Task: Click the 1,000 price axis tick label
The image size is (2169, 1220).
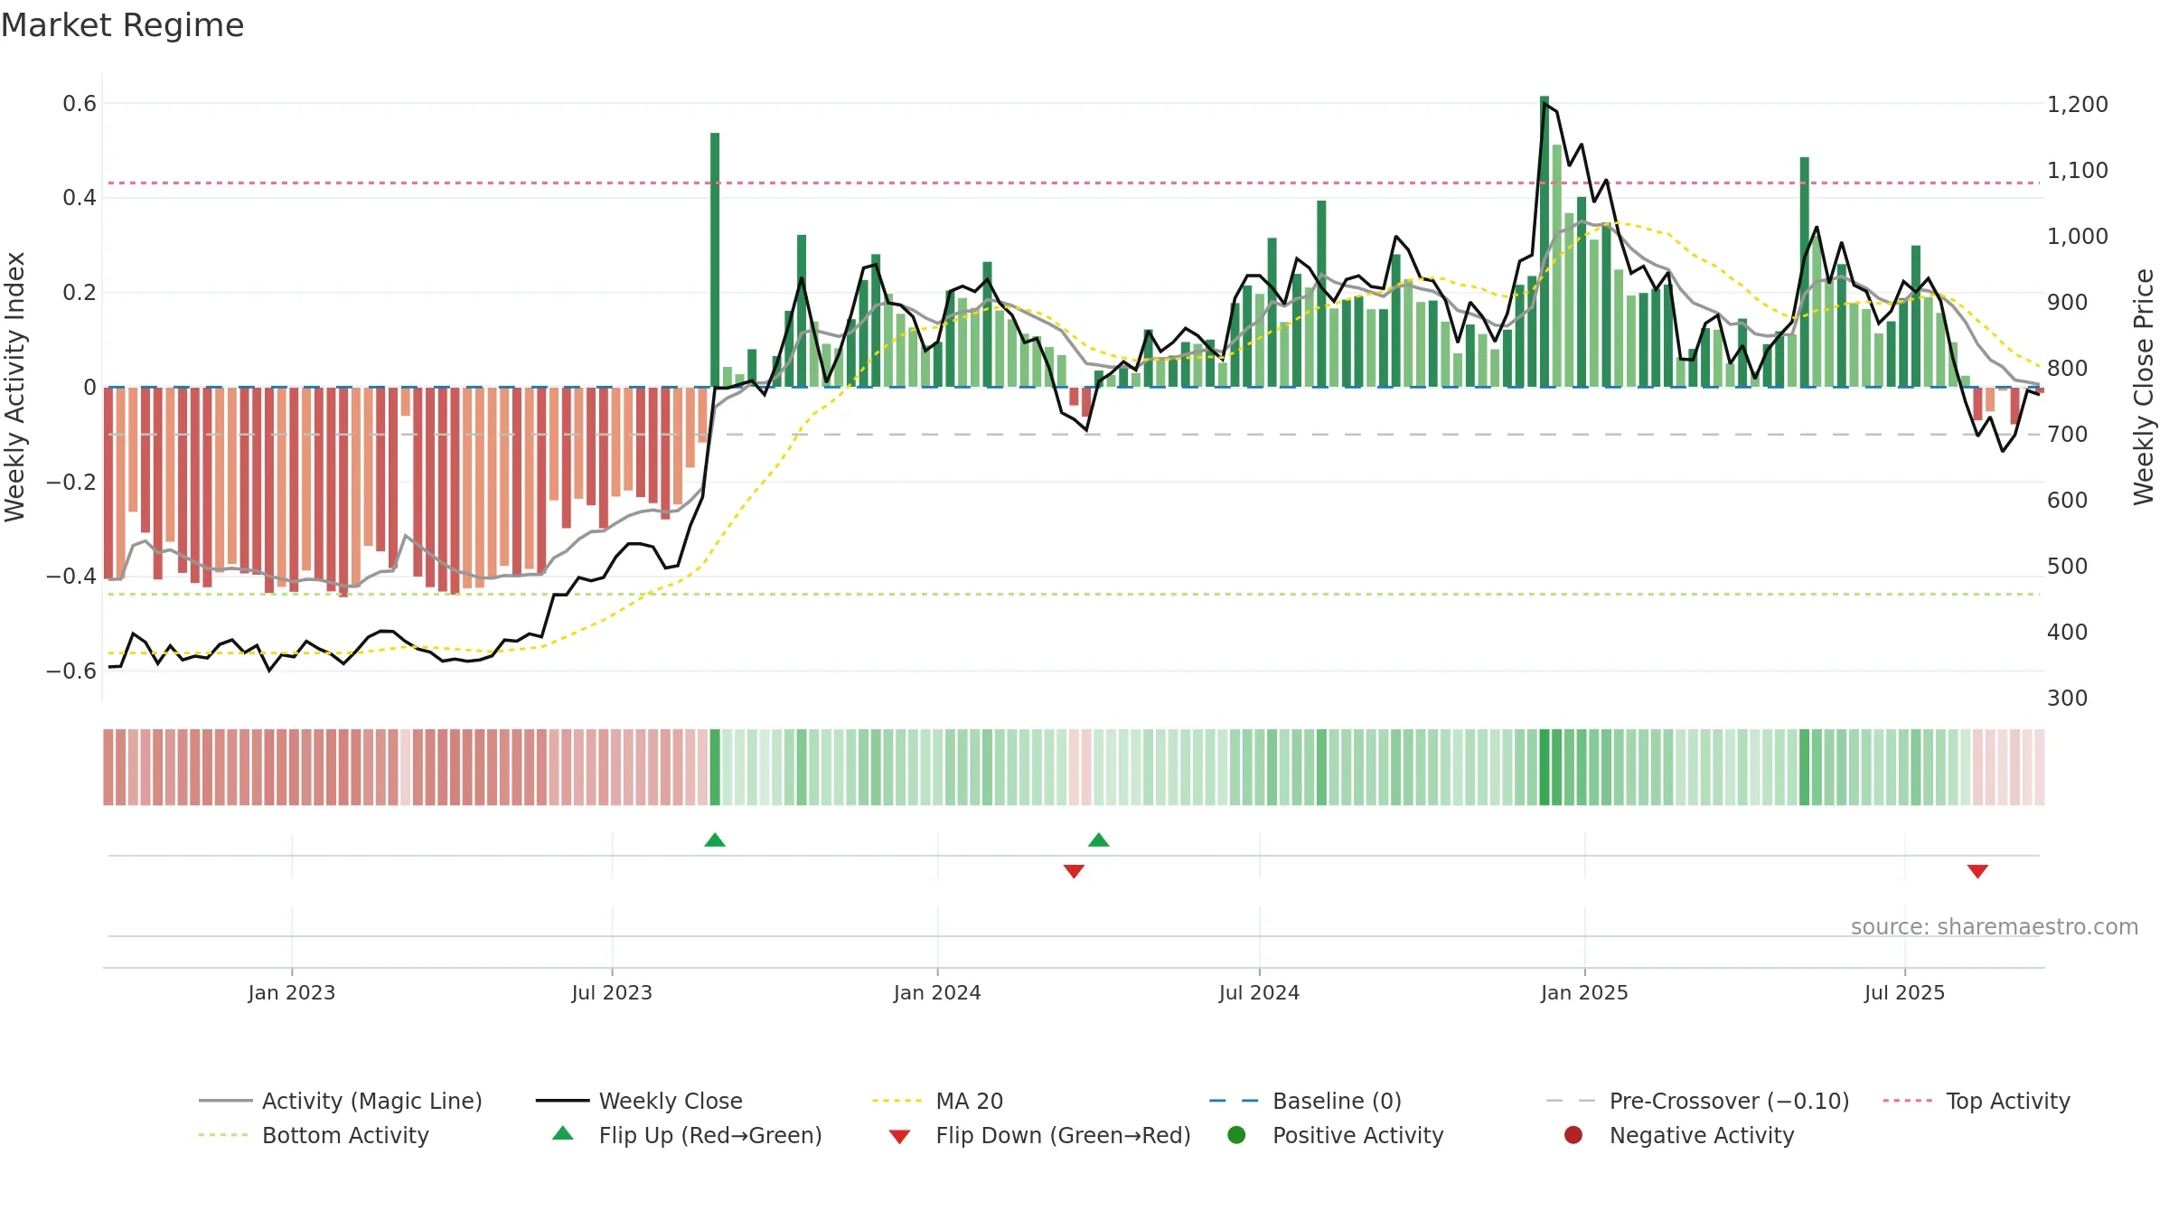Action: [x=2078, y=237]
